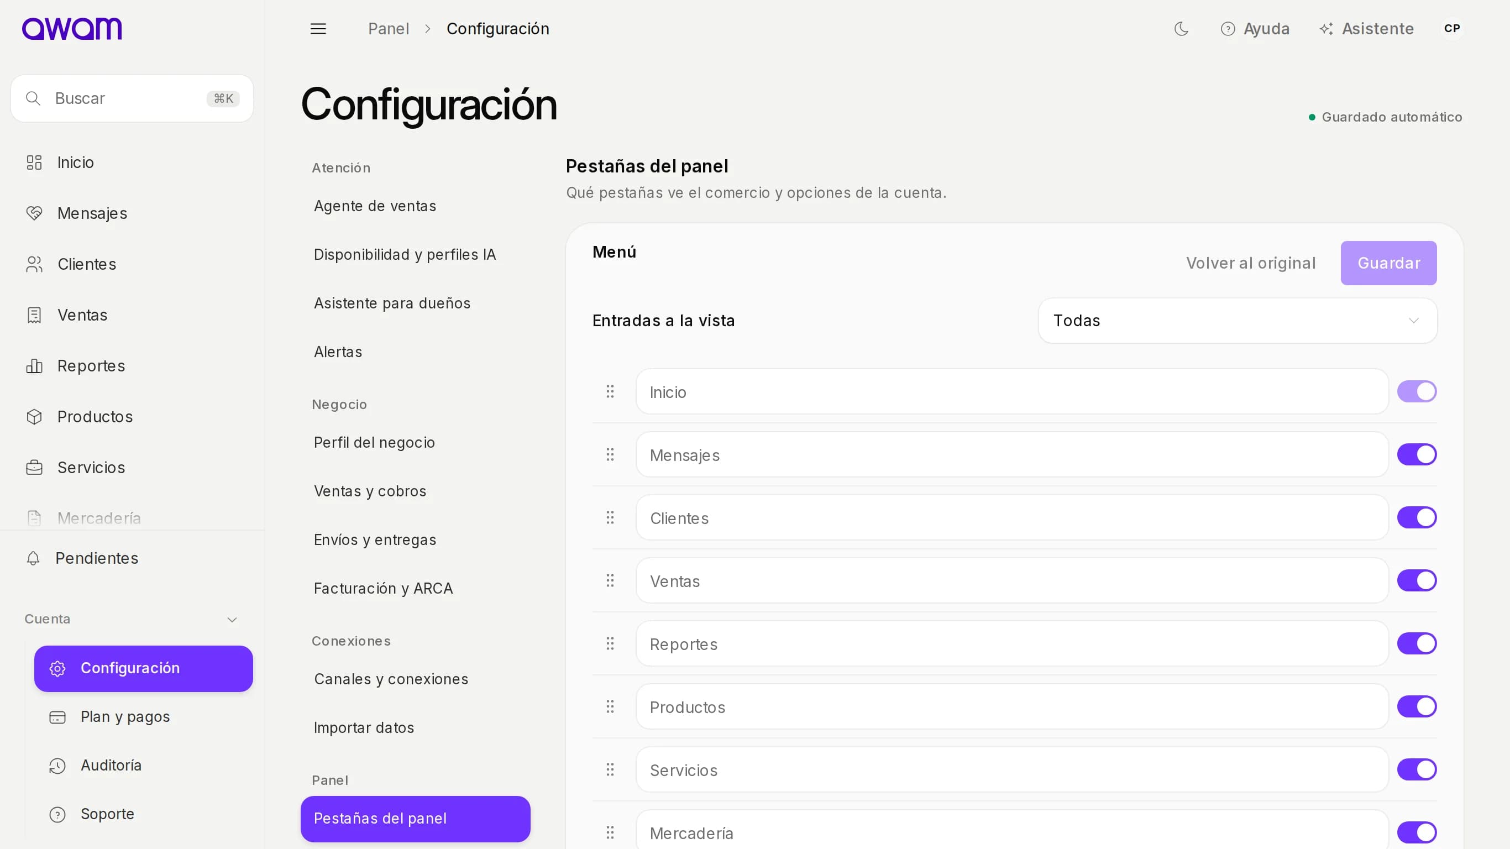Screen dimensions: 1510x849
Task: Open Soporte in sidebar
Action: [144, 814]
